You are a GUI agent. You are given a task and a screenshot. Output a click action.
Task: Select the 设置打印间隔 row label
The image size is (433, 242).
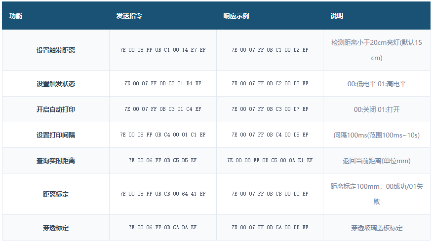56,135
